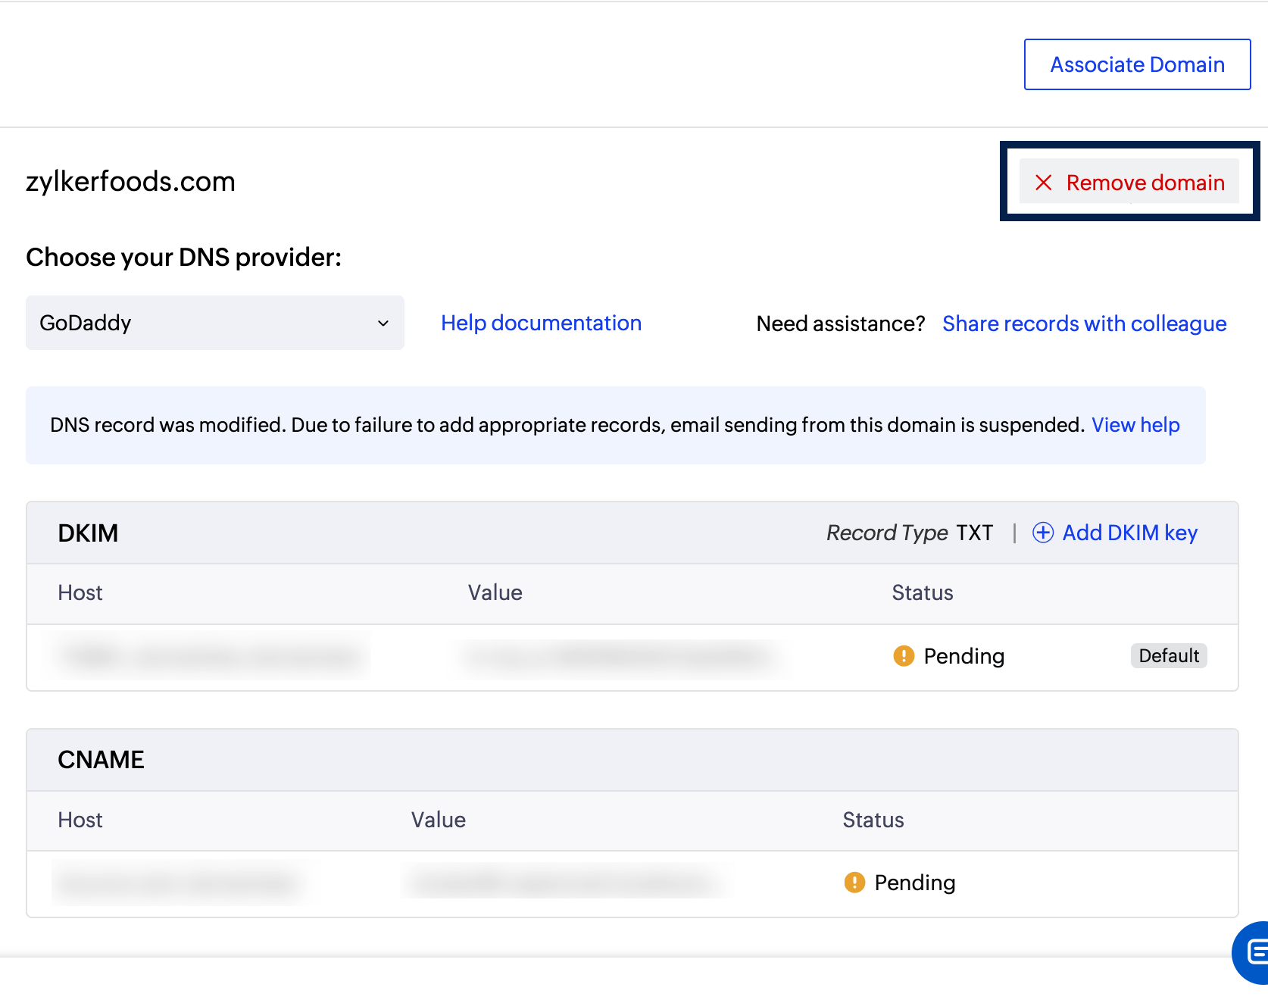Click the Pending status in the DKIM row

point(963,656)
